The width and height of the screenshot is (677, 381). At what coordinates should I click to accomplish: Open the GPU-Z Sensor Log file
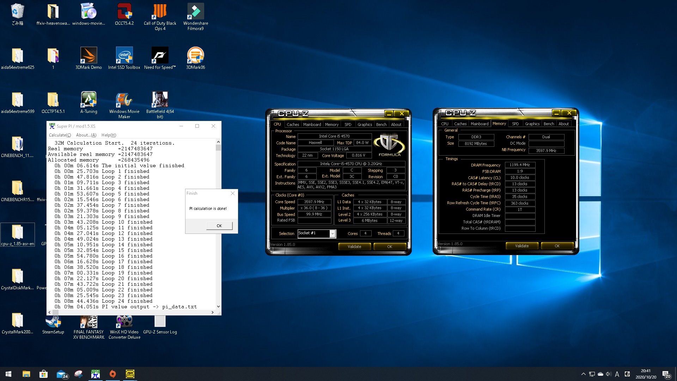click(160, 325)
